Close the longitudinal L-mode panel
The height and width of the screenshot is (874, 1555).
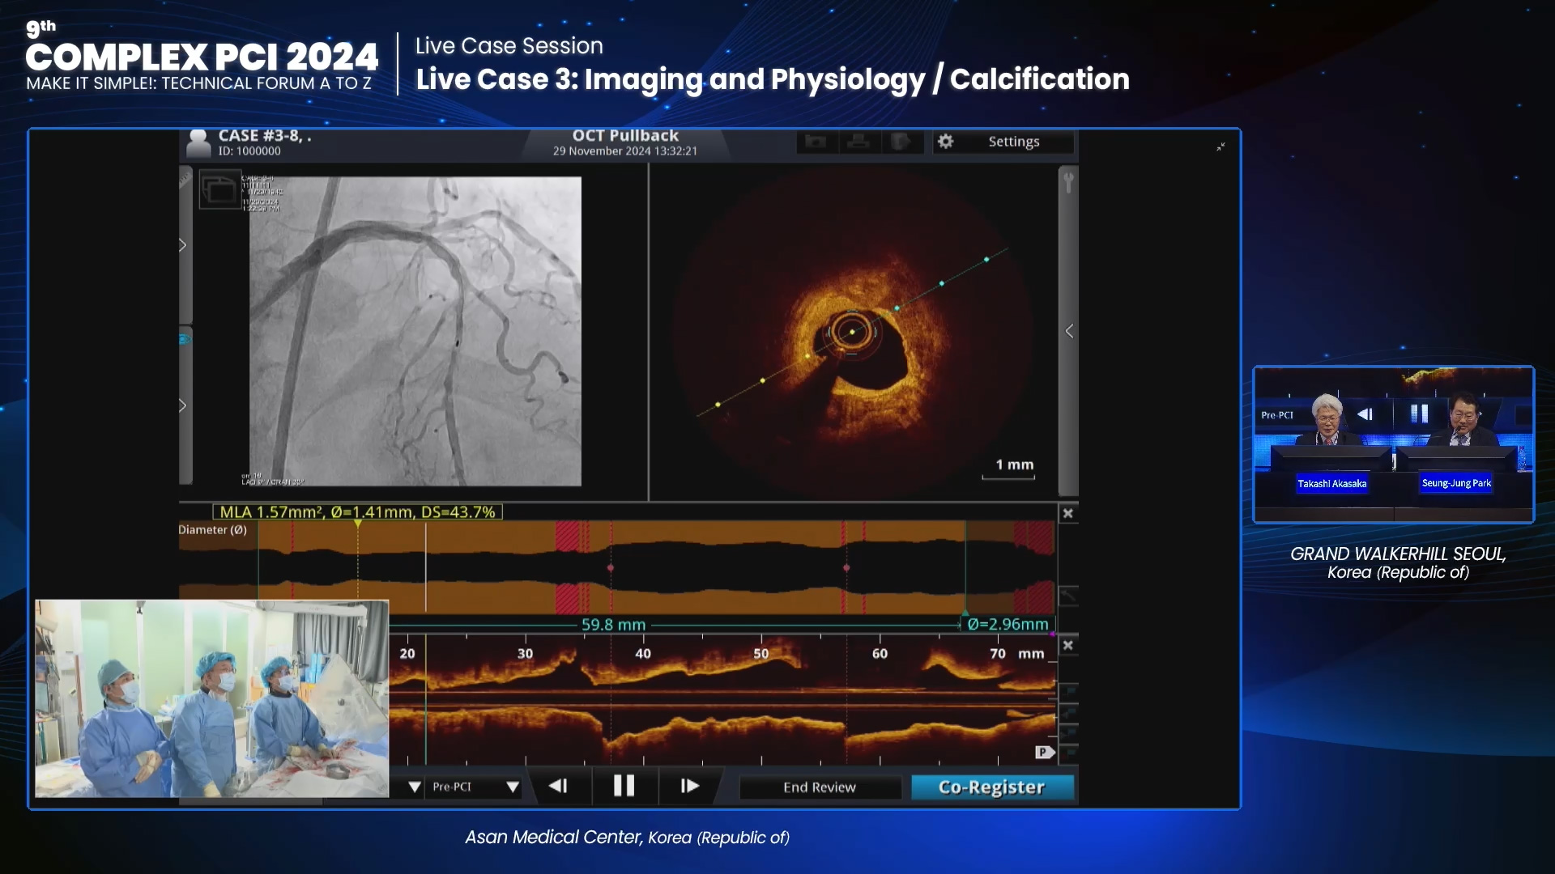(1068, 645)
